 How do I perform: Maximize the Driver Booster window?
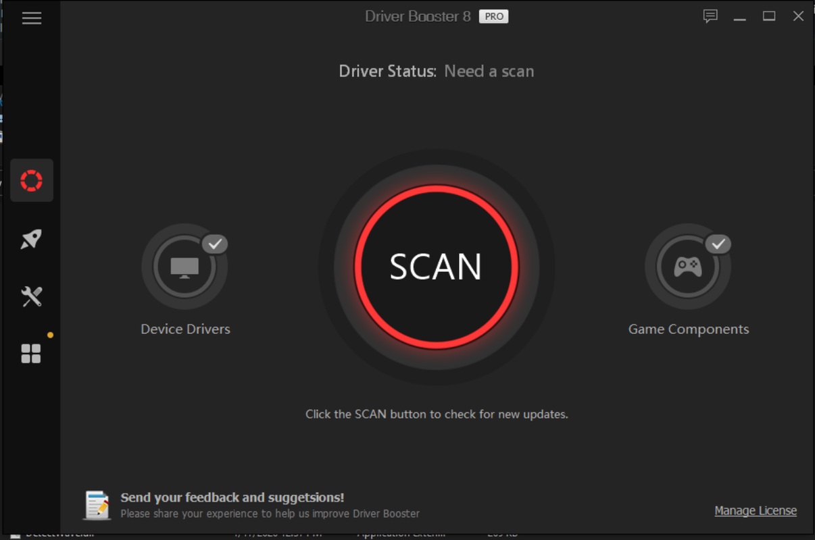pyautogui.click(x=769, y=16)
